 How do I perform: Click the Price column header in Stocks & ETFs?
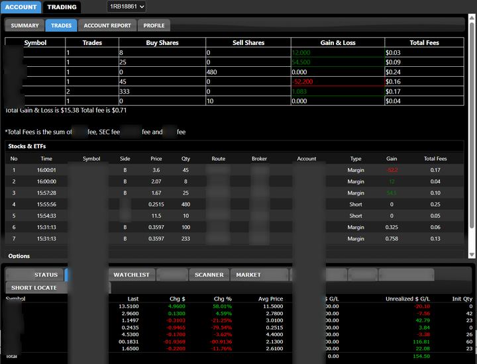156,159
